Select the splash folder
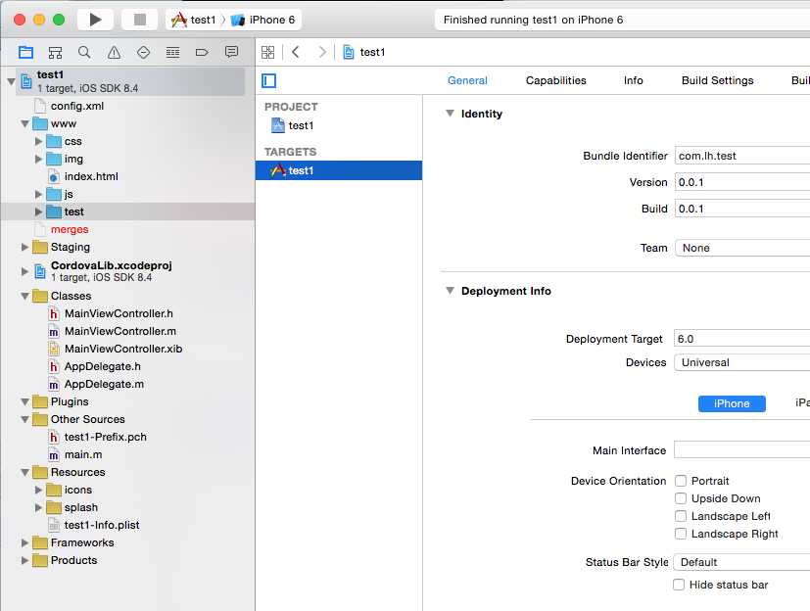810x611 pixels. (80, 508)
